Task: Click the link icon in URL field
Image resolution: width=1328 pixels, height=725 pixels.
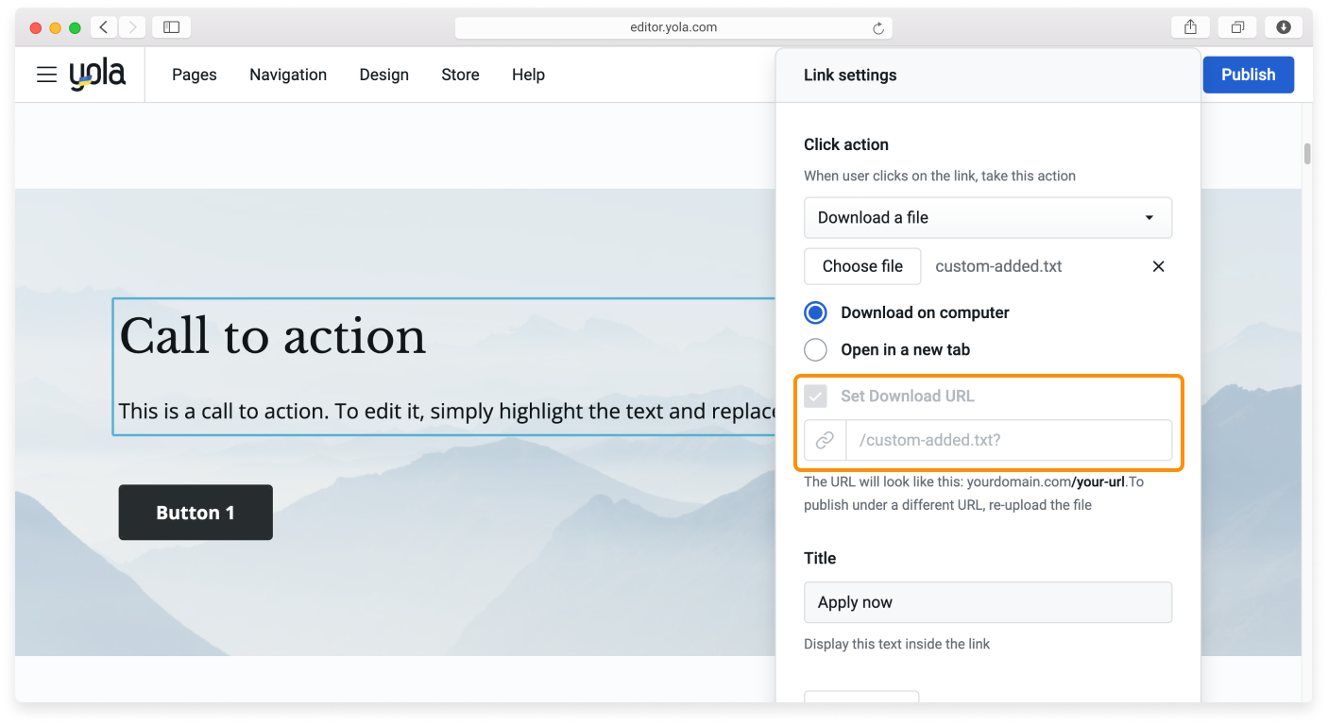Action: click(825, 440)
